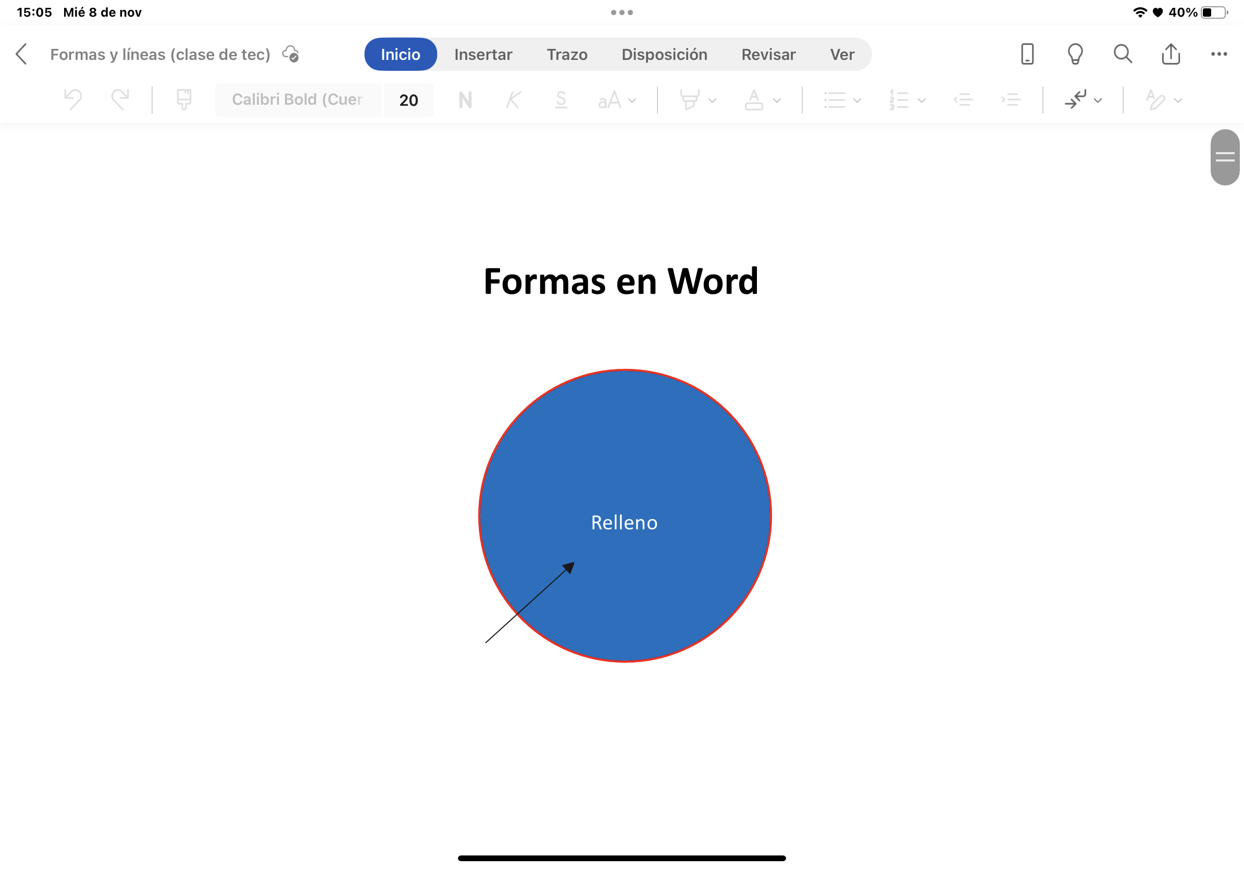Open the three-dot more options menu
Image resolution: width=1244 pixels, height=869 pixels.
tap(1218, 54)
